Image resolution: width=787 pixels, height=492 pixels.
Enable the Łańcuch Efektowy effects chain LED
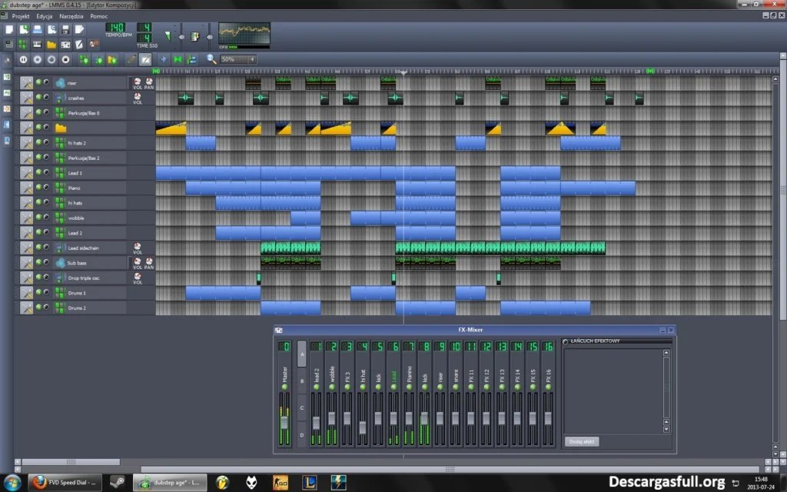(566, 341)
